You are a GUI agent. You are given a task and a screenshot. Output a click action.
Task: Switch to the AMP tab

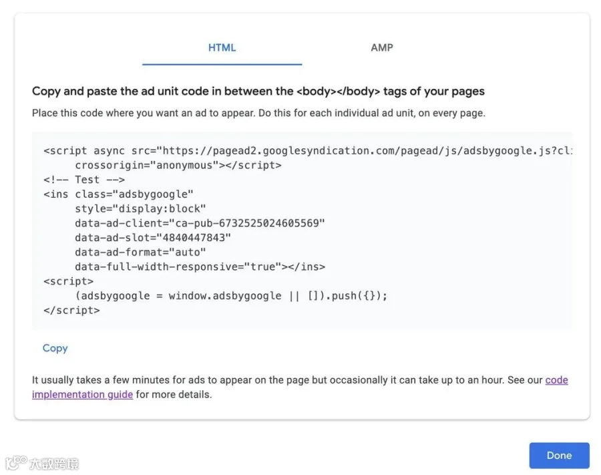point(382,47)
